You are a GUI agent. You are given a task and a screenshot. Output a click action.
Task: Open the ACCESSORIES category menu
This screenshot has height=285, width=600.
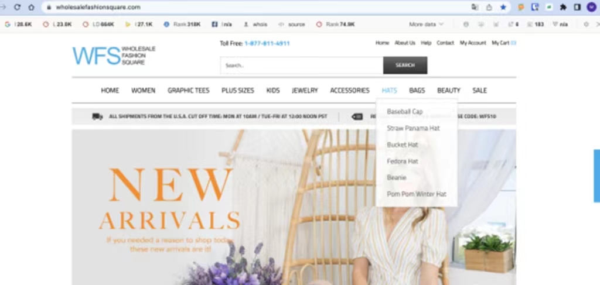pos(349,90)
